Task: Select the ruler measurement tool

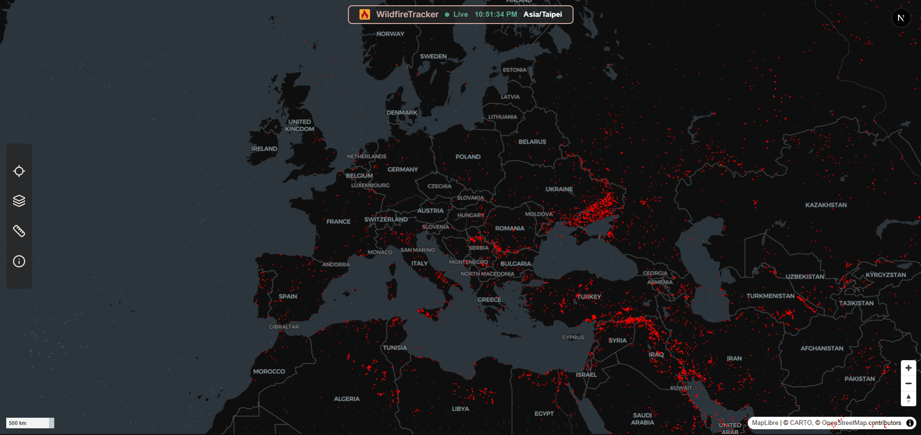Action: (19, 231)
